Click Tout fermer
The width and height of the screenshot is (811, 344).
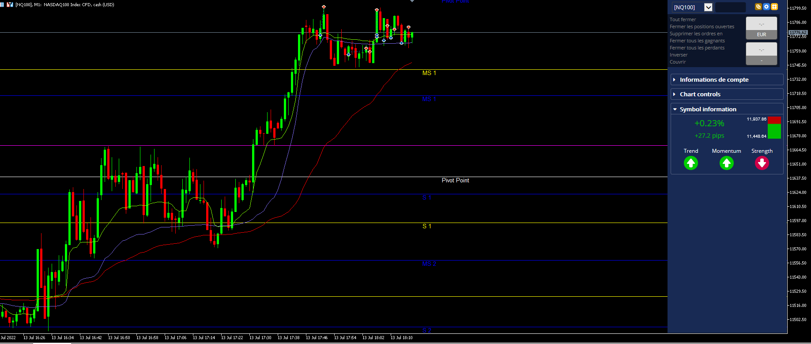pos(683,19)
